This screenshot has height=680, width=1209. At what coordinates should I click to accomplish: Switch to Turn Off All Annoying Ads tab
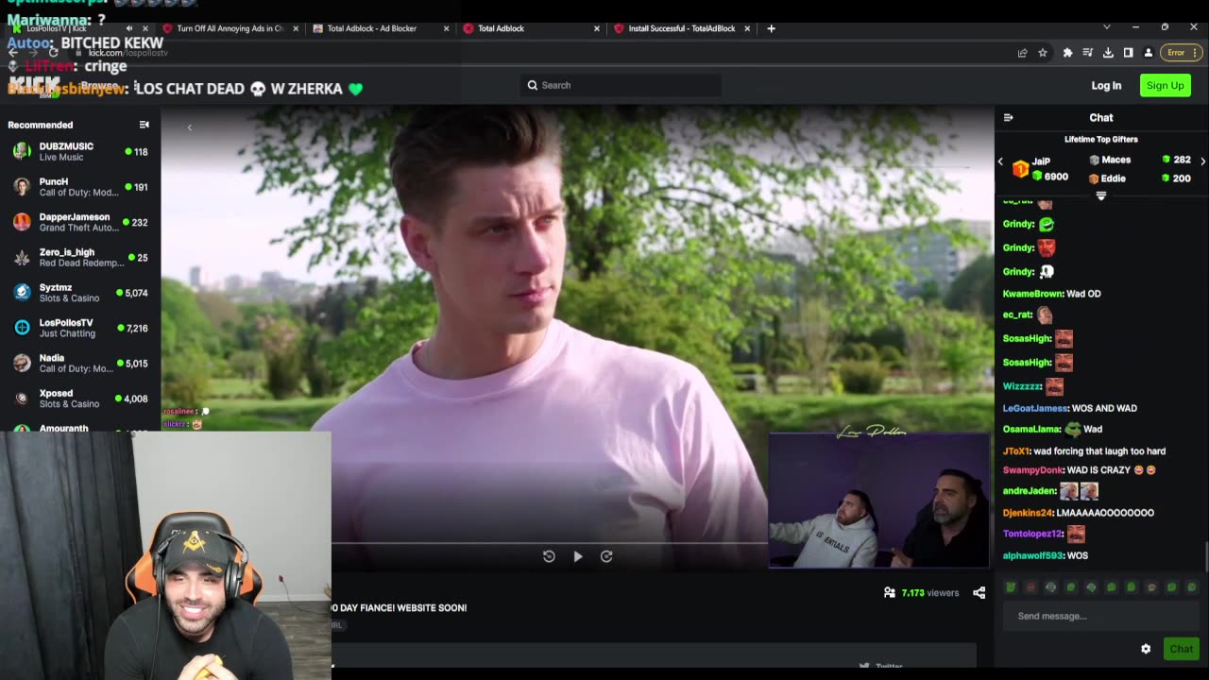pos(231,28)
